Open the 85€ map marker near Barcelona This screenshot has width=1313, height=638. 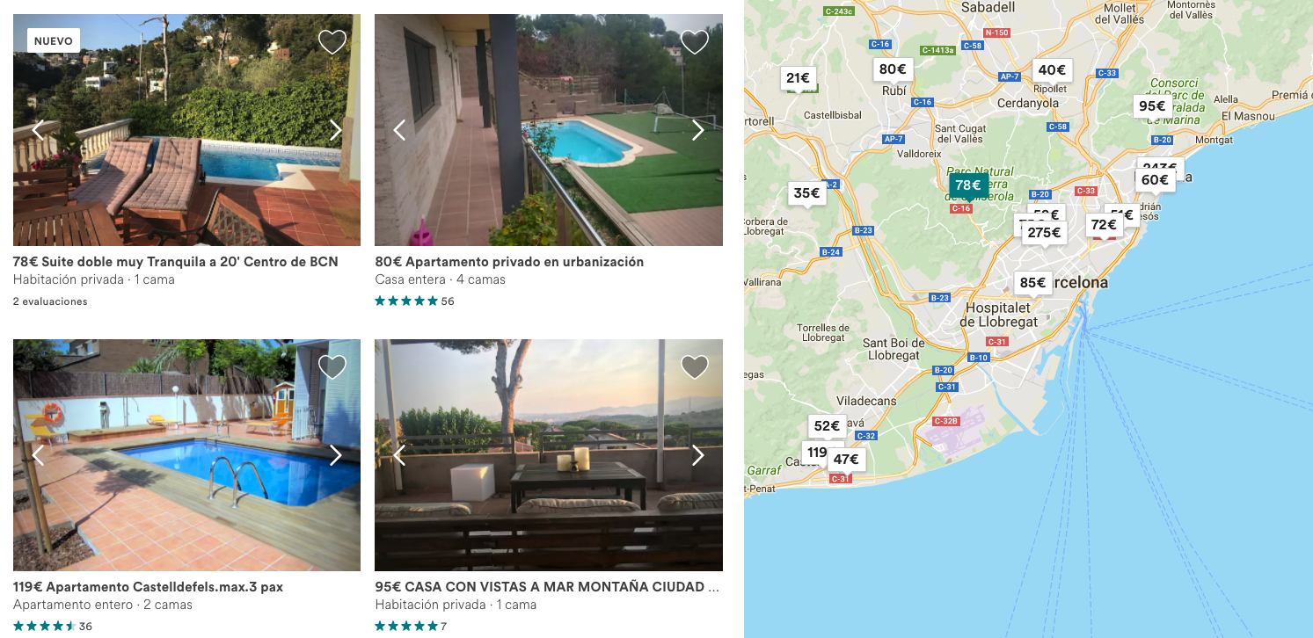1032,283
